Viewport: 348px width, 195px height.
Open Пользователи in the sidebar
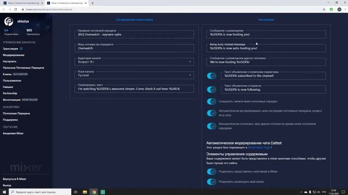coord(12,81)
